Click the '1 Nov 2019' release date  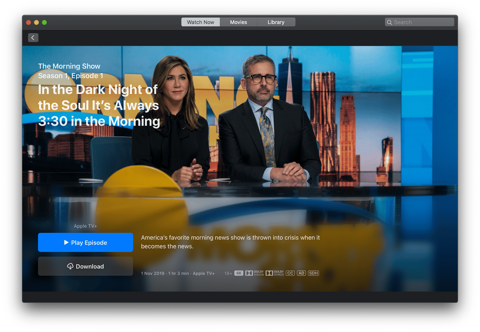tap(153, 273)
